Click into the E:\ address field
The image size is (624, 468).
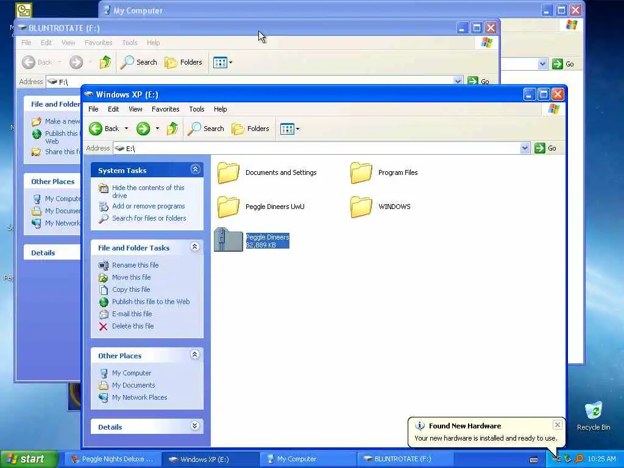(x=317, y=149)
